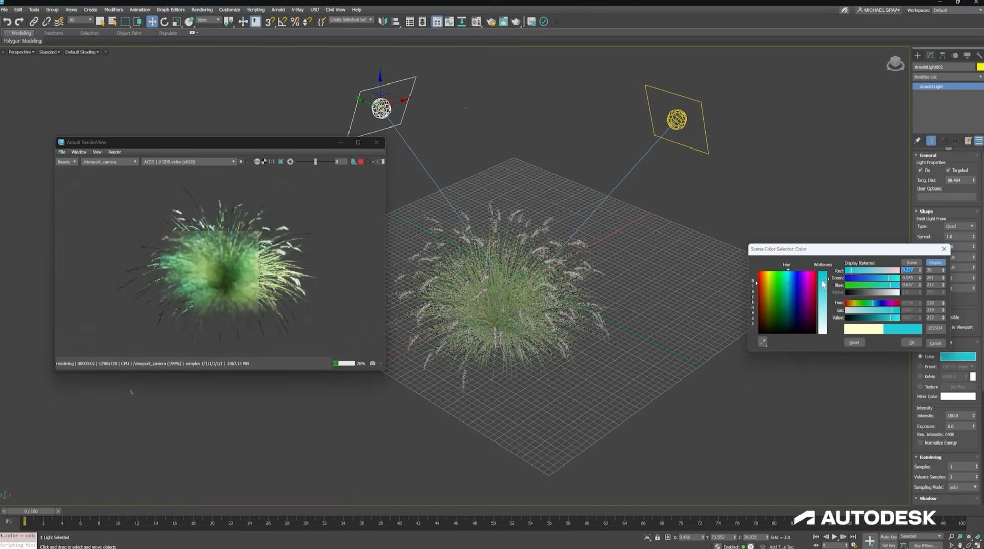Click the eyedropper in the color selector
The image size is (984, 549).
coord(763,342)
